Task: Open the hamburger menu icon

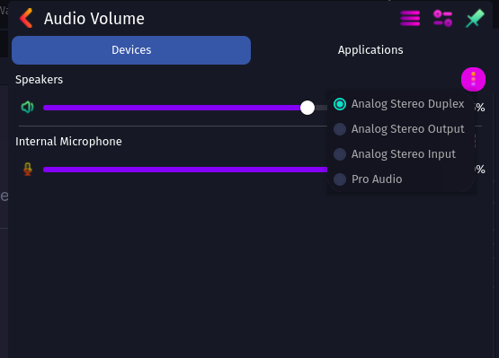Action: pos(410,18)
